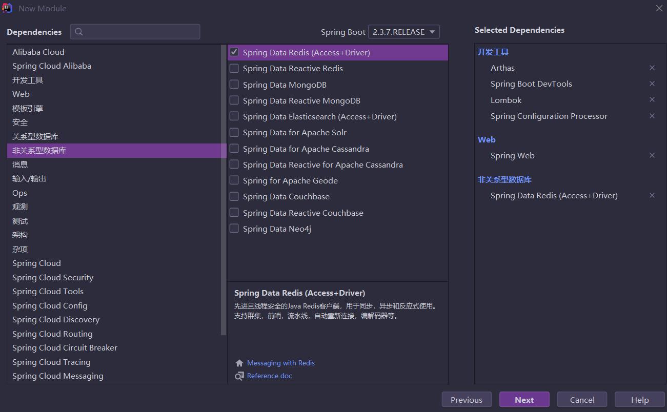
Task: Click the category list scrollbar
Action: pos(224,190)
